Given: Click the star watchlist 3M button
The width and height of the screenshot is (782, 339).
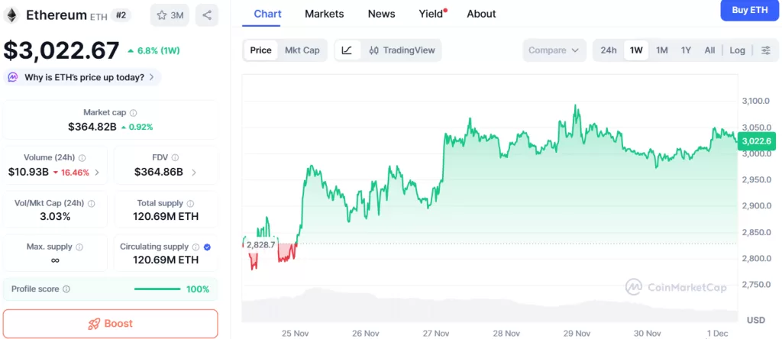Looking at the screenshot, I should (x=170, y=15).
